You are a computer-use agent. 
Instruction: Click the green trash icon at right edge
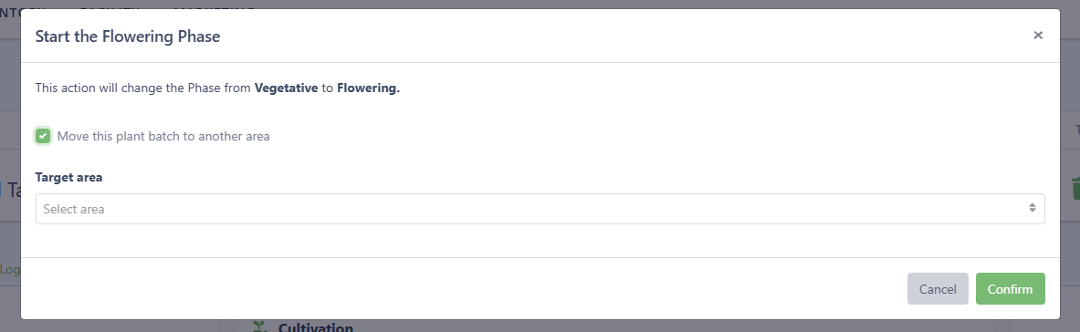pos(1075,187)
